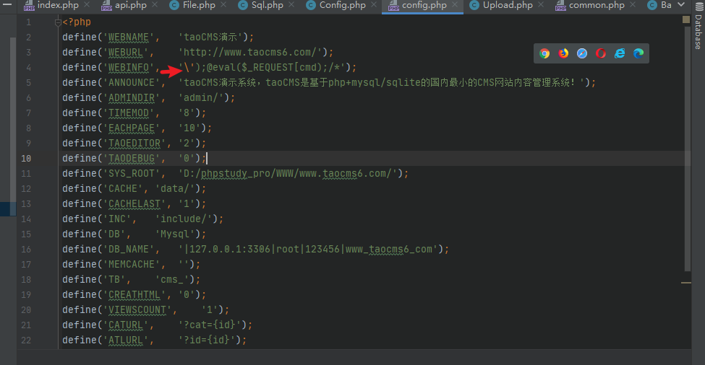Click the 'admin/' string value

pos(203,98)
